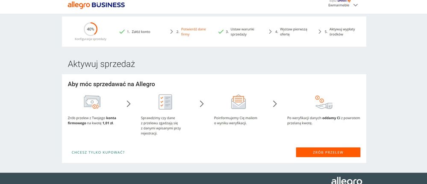Viewport: 427px width, 184px height.
Task: Click the Ewmarmeble account name
Action: click(339, 5)
